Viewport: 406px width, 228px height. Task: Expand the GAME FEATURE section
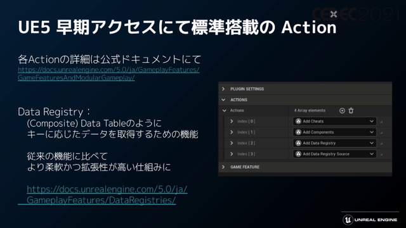223,167
